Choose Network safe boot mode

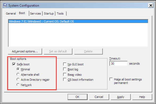[18, 85]
